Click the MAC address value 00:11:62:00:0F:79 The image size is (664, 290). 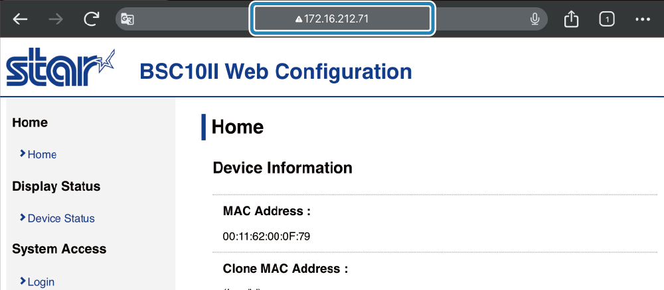coord(267,236)
